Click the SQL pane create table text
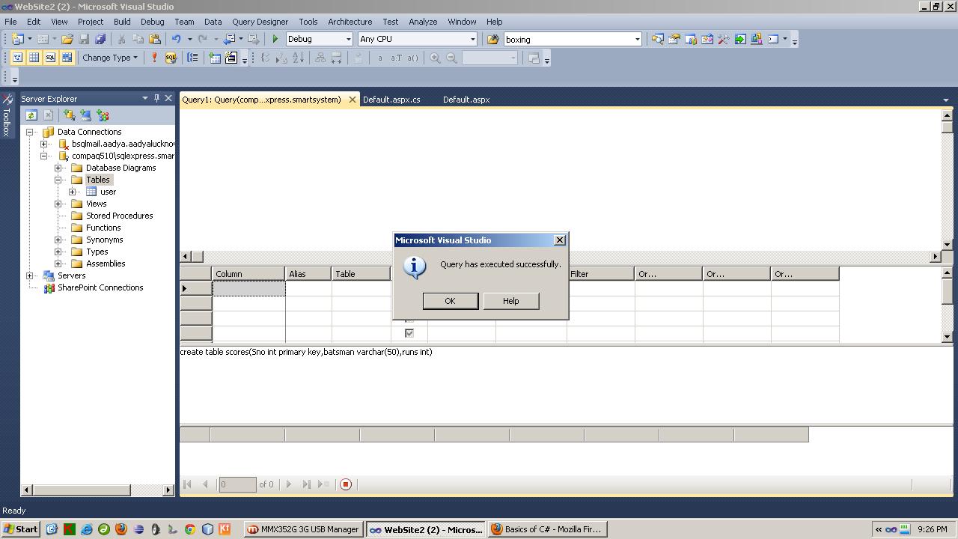The height and width of the screenshot is (539, 958). [306, 352]
